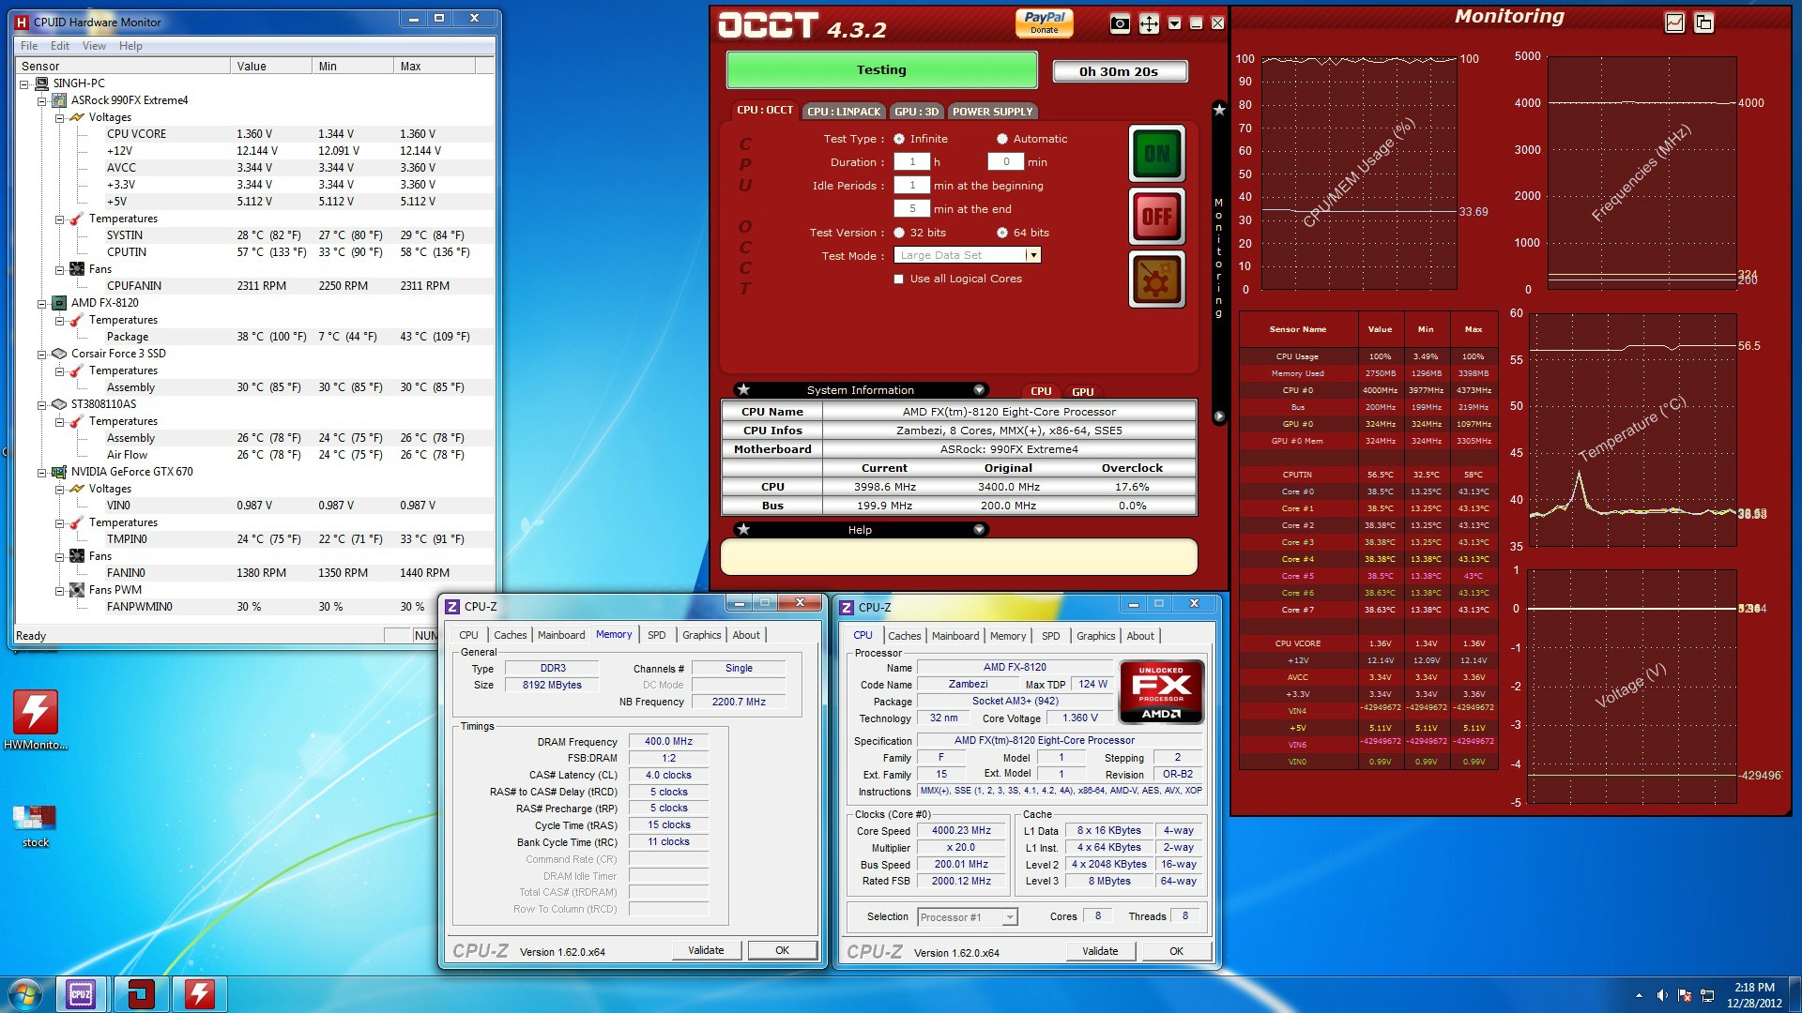Collapse the Help section arrow
1802x1013 pixels.
(x=979, y=529)
